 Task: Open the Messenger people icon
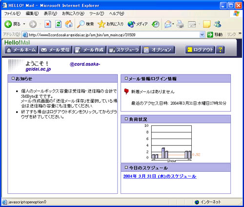tap(218, 24)
